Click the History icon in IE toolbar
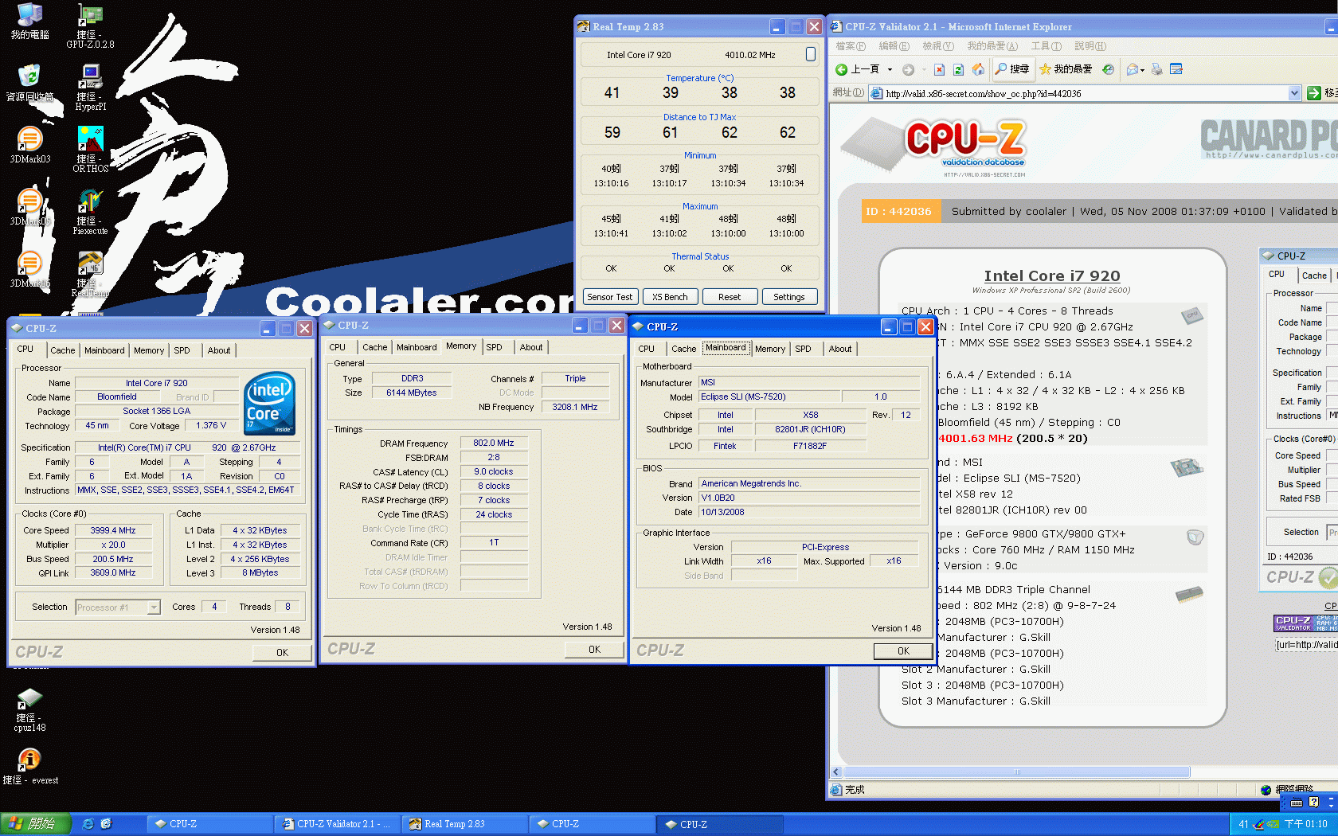 [1108, 69]
